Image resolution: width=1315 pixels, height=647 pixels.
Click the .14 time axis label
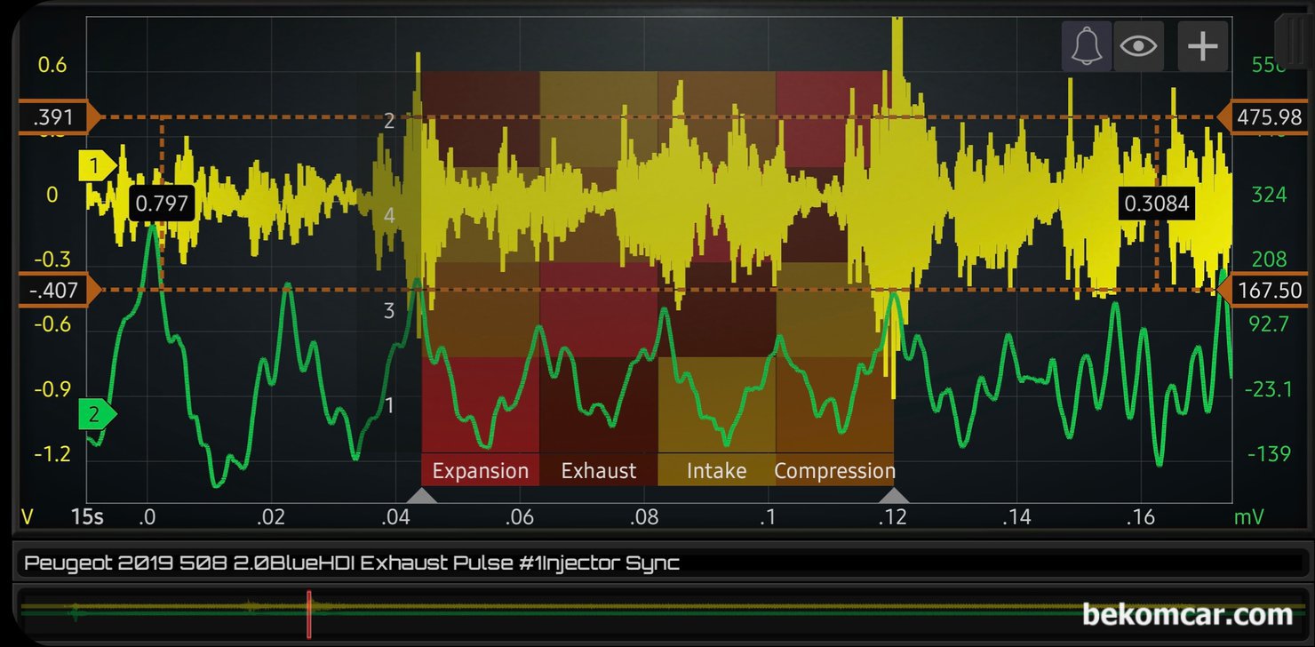[1017, 517]
